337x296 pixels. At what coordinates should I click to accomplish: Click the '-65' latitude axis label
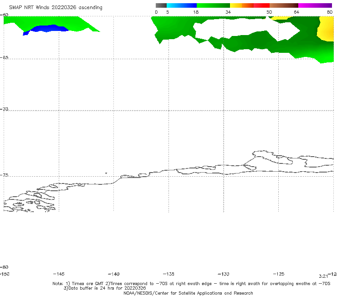coord(4,58)
